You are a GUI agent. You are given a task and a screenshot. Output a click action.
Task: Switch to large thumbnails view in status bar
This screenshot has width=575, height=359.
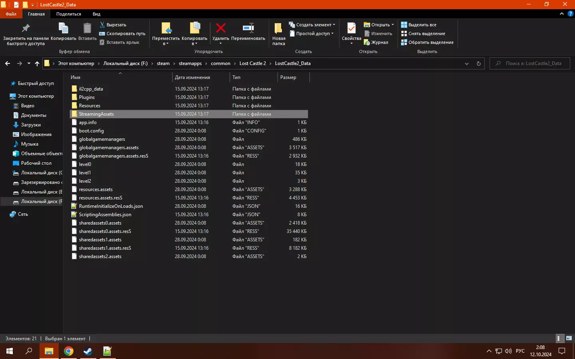569,338
